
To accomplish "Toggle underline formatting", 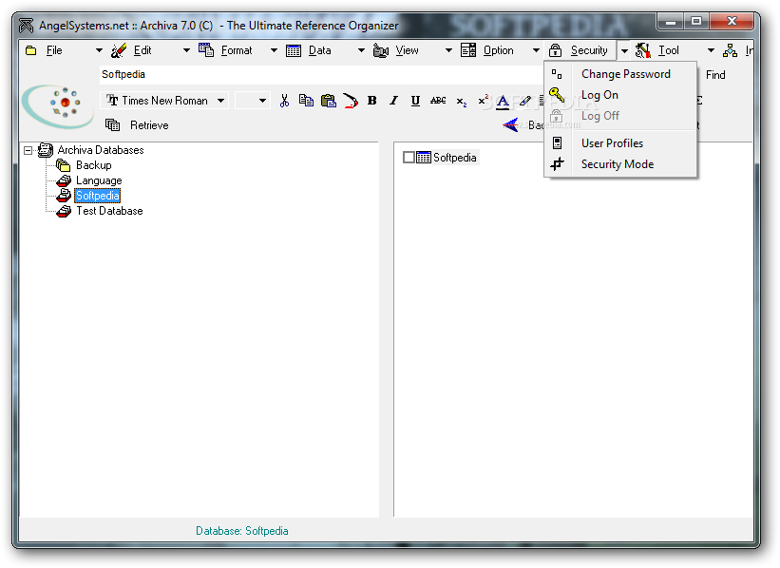I will 415,101.
